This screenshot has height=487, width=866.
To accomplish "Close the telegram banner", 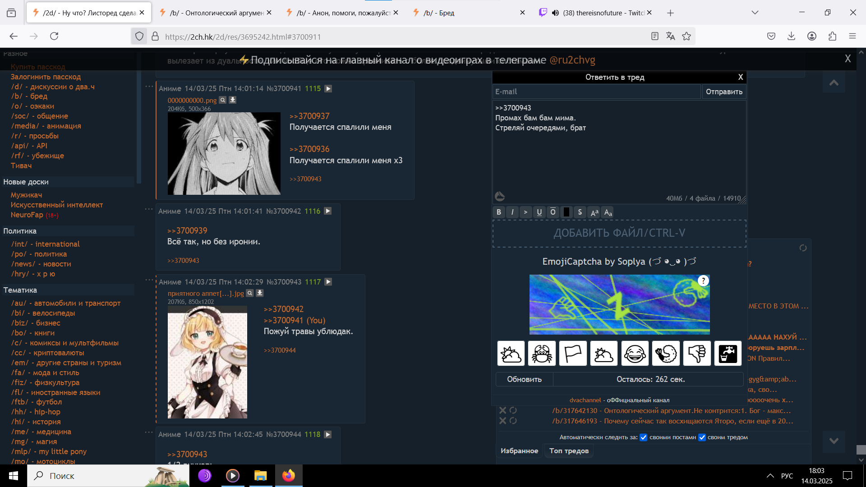I will 848,59.
